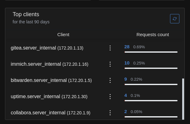Viewport: 190px width, 124px height.
Task: Click the IP address (172.20.1.9)
Action: click(x=79, y=113)
